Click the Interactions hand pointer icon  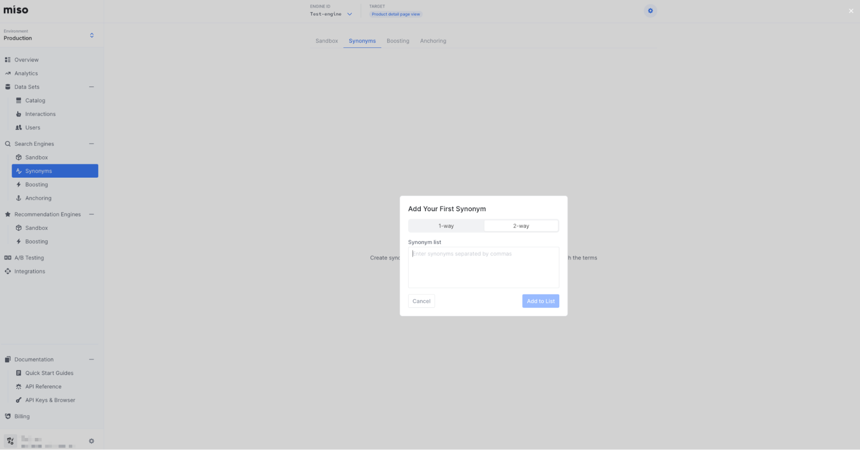coord(18,114)
